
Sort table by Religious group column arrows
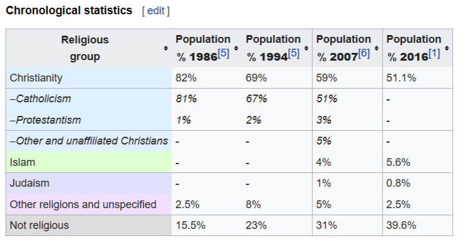pos(165,49)
